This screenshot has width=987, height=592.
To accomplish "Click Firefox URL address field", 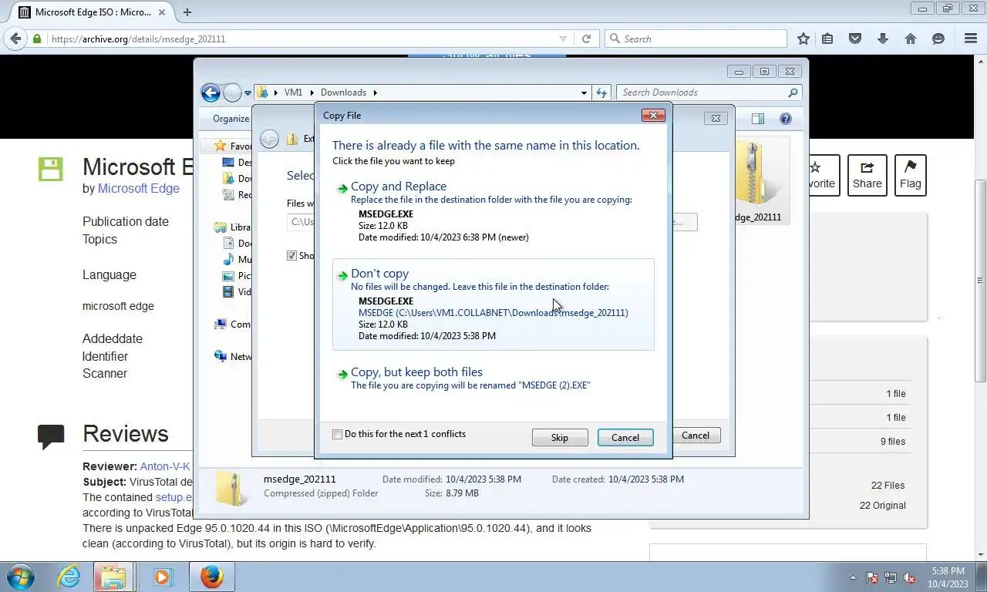I will point(301,39).
